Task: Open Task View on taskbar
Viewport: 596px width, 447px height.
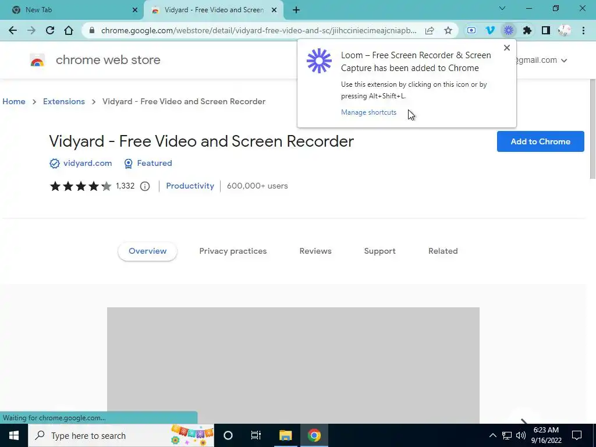Action: (x=256, y=435)
